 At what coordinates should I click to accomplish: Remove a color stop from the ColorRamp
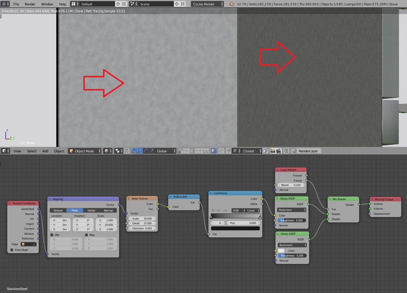coord(218,210)
